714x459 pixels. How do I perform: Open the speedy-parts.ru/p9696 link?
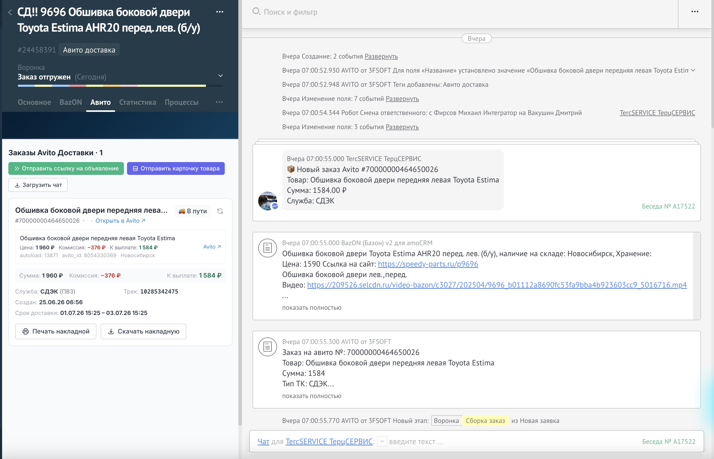point(428,264)
